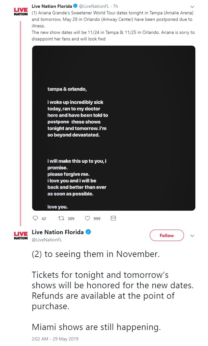Open Ariana's black note image

click(114, 128)
